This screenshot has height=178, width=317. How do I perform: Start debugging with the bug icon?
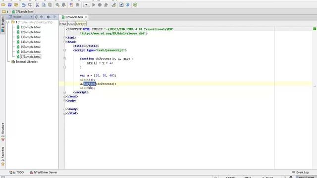pos(100,4)
